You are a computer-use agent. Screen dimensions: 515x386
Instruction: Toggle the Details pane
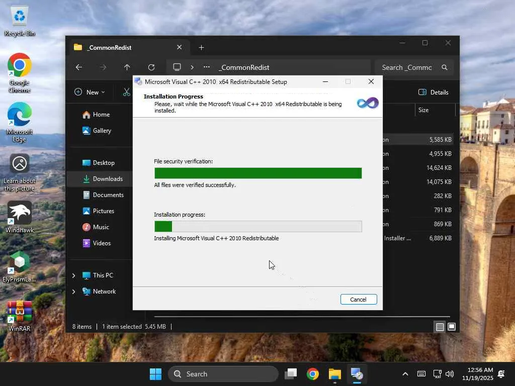point(434,92)
